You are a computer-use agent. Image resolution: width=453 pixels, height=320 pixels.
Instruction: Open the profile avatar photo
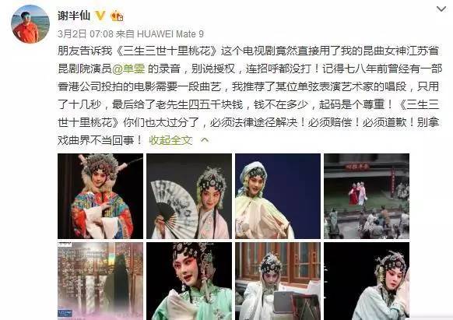tap(30, 24)
